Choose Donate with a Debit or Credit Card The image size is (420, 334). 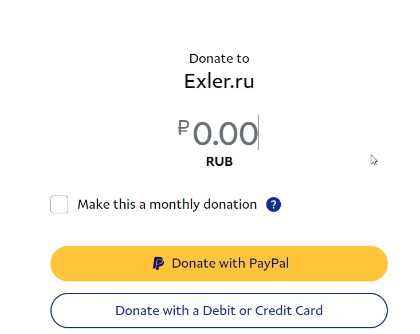[x=219, y=311]
